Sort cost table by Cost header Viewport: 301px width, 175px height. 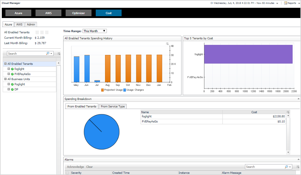(254, 112)
